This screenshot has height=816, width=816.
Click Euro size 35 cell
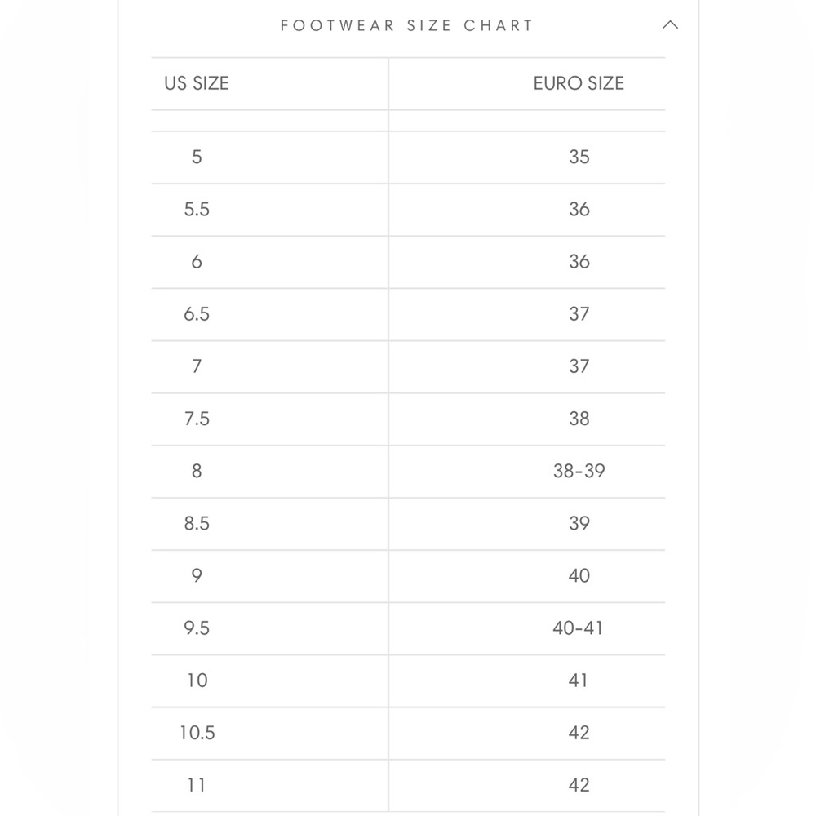[579, 157]
